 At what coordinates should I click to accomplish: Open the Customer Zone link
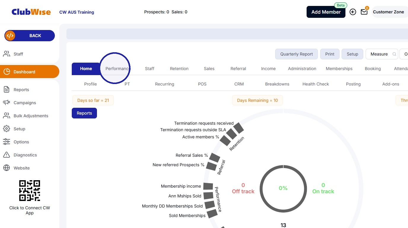coord(388,12)
